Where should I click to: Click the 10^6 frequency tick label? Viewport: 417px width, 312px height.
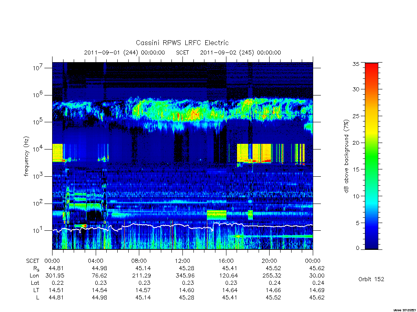(38, 94)
